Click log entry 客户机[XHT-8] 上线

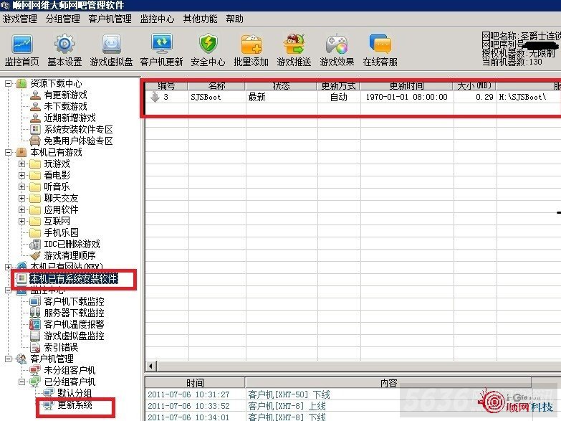(287, 406)
